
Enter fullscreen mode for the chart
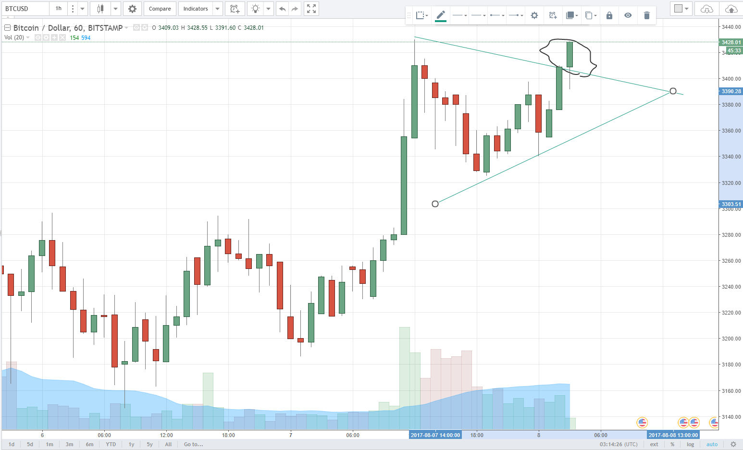[311, 9]
